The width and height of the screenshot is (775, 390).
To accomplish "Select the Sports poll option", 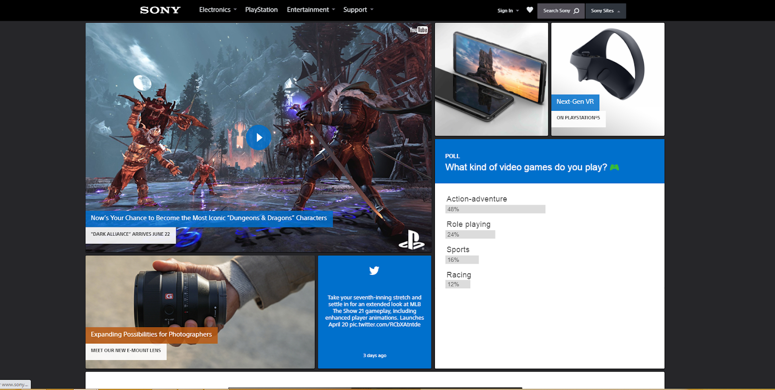I will pyautogui.click(x=458, y=250).
